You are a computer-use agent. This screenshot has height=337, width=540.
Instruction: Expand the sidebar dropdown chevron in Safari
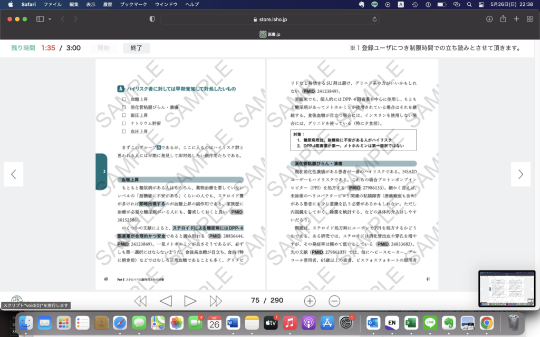(50, 19)
